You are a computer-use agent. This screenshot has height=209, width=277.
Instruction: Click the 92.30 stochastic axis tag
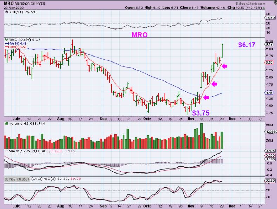coord(270,181)
